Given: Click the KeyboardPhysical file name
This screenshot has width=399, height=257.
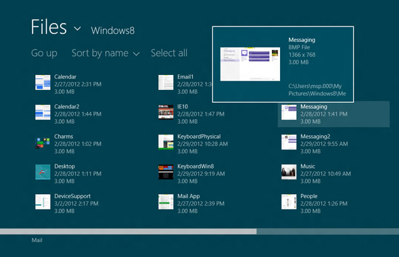Looking at the screenshot, I should (199, 137).
